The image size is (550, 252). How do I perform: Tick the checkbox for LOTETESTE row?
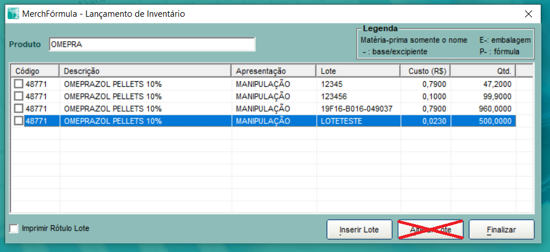[x=19, y=120]
